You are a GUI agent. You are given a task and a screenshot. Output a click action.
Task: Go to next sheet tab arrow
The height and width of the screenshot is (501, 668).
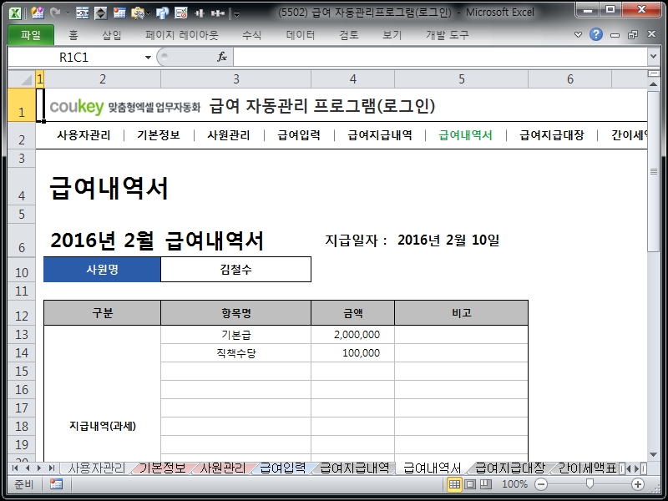tap(39, 468)
